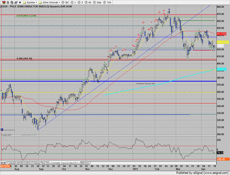Click the red and yellow chart icon in toolbar
Image resolution: width=230 pixels, height=175 pixels.
(x=4, y=2)
